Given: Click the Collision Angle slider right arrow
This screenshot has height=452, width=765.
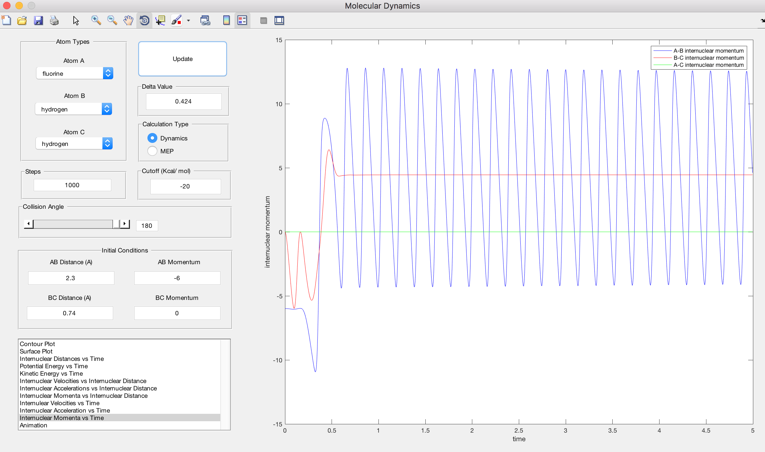Looking at the screenshot, I should [125, 224].
